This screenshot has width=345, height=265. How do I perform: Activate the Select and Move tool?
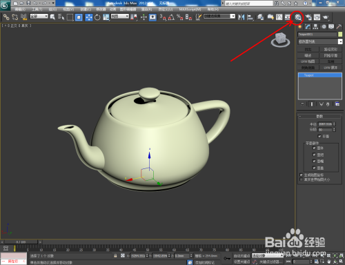[89, 17]
